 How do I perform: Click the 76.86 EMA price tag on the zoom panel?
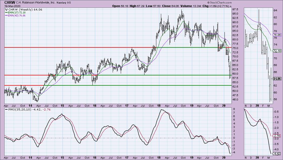coord(277,35)
